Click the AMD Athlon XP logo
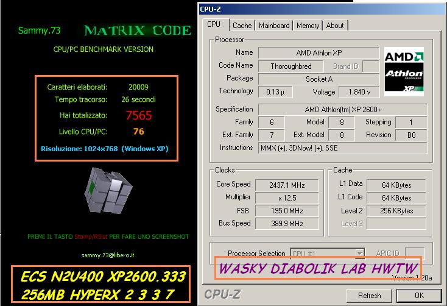The width and height of the screenshot is (447, 306). (x=404, y=72)
